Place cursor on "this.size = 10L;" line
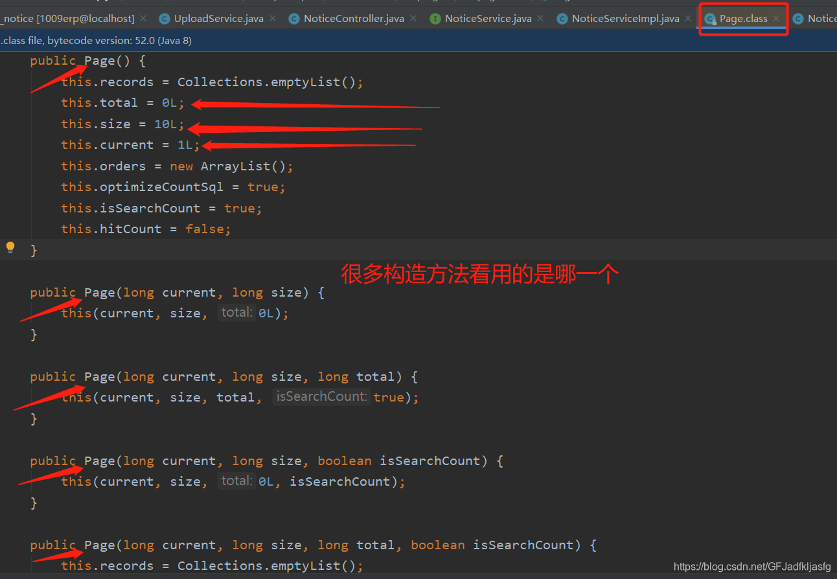The image size is (837, 579). tap(122, 124)
